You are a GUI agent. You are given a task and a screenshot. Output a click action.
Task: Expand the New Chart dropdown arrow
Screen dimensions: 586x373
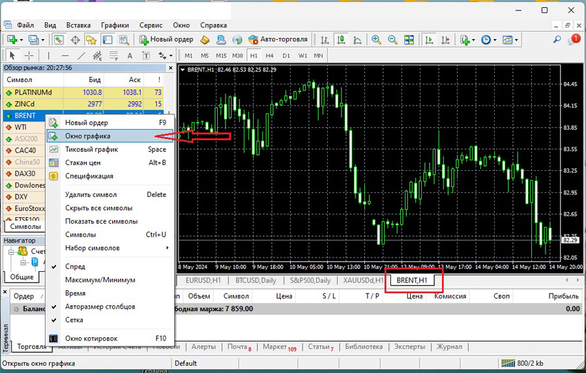pyautogui.click(x=22, y=40)
